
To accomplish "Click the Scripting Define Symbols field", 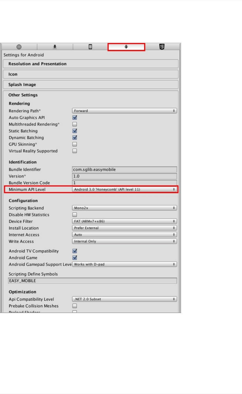I will coord(93,281).
